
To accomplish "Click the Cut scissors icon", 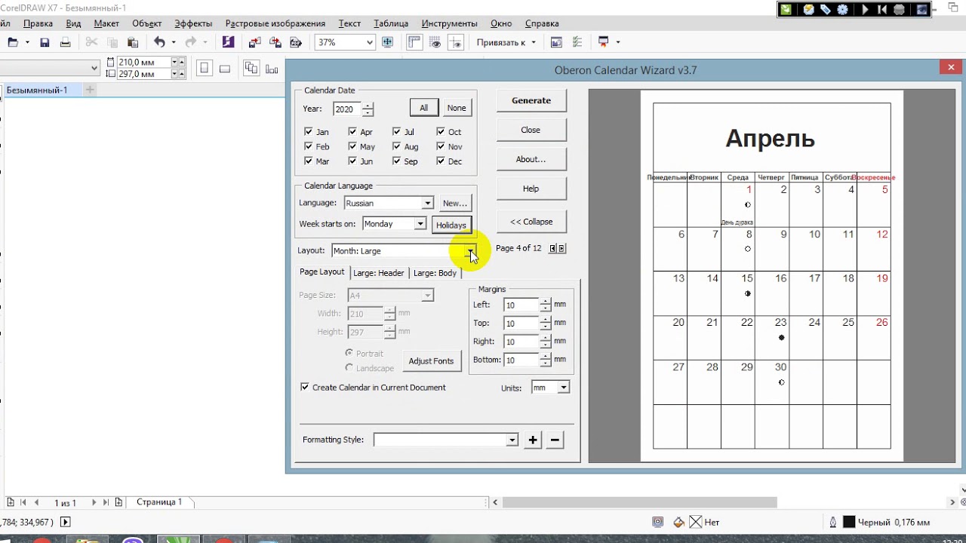I will (x=91, y=42).
